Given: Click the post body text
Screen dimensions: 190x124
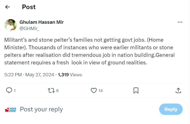Looking at the screenshot, I should pos(86,51).
